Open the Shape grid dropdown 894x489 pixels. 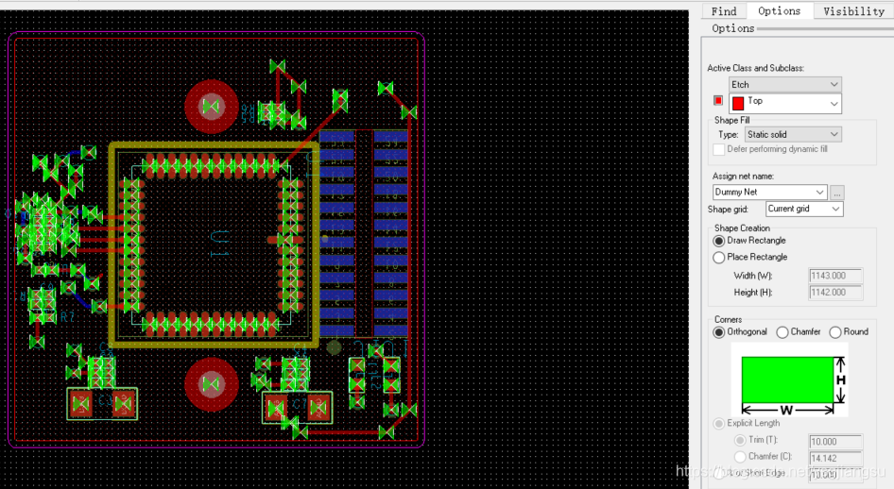(x=803, y=210)
